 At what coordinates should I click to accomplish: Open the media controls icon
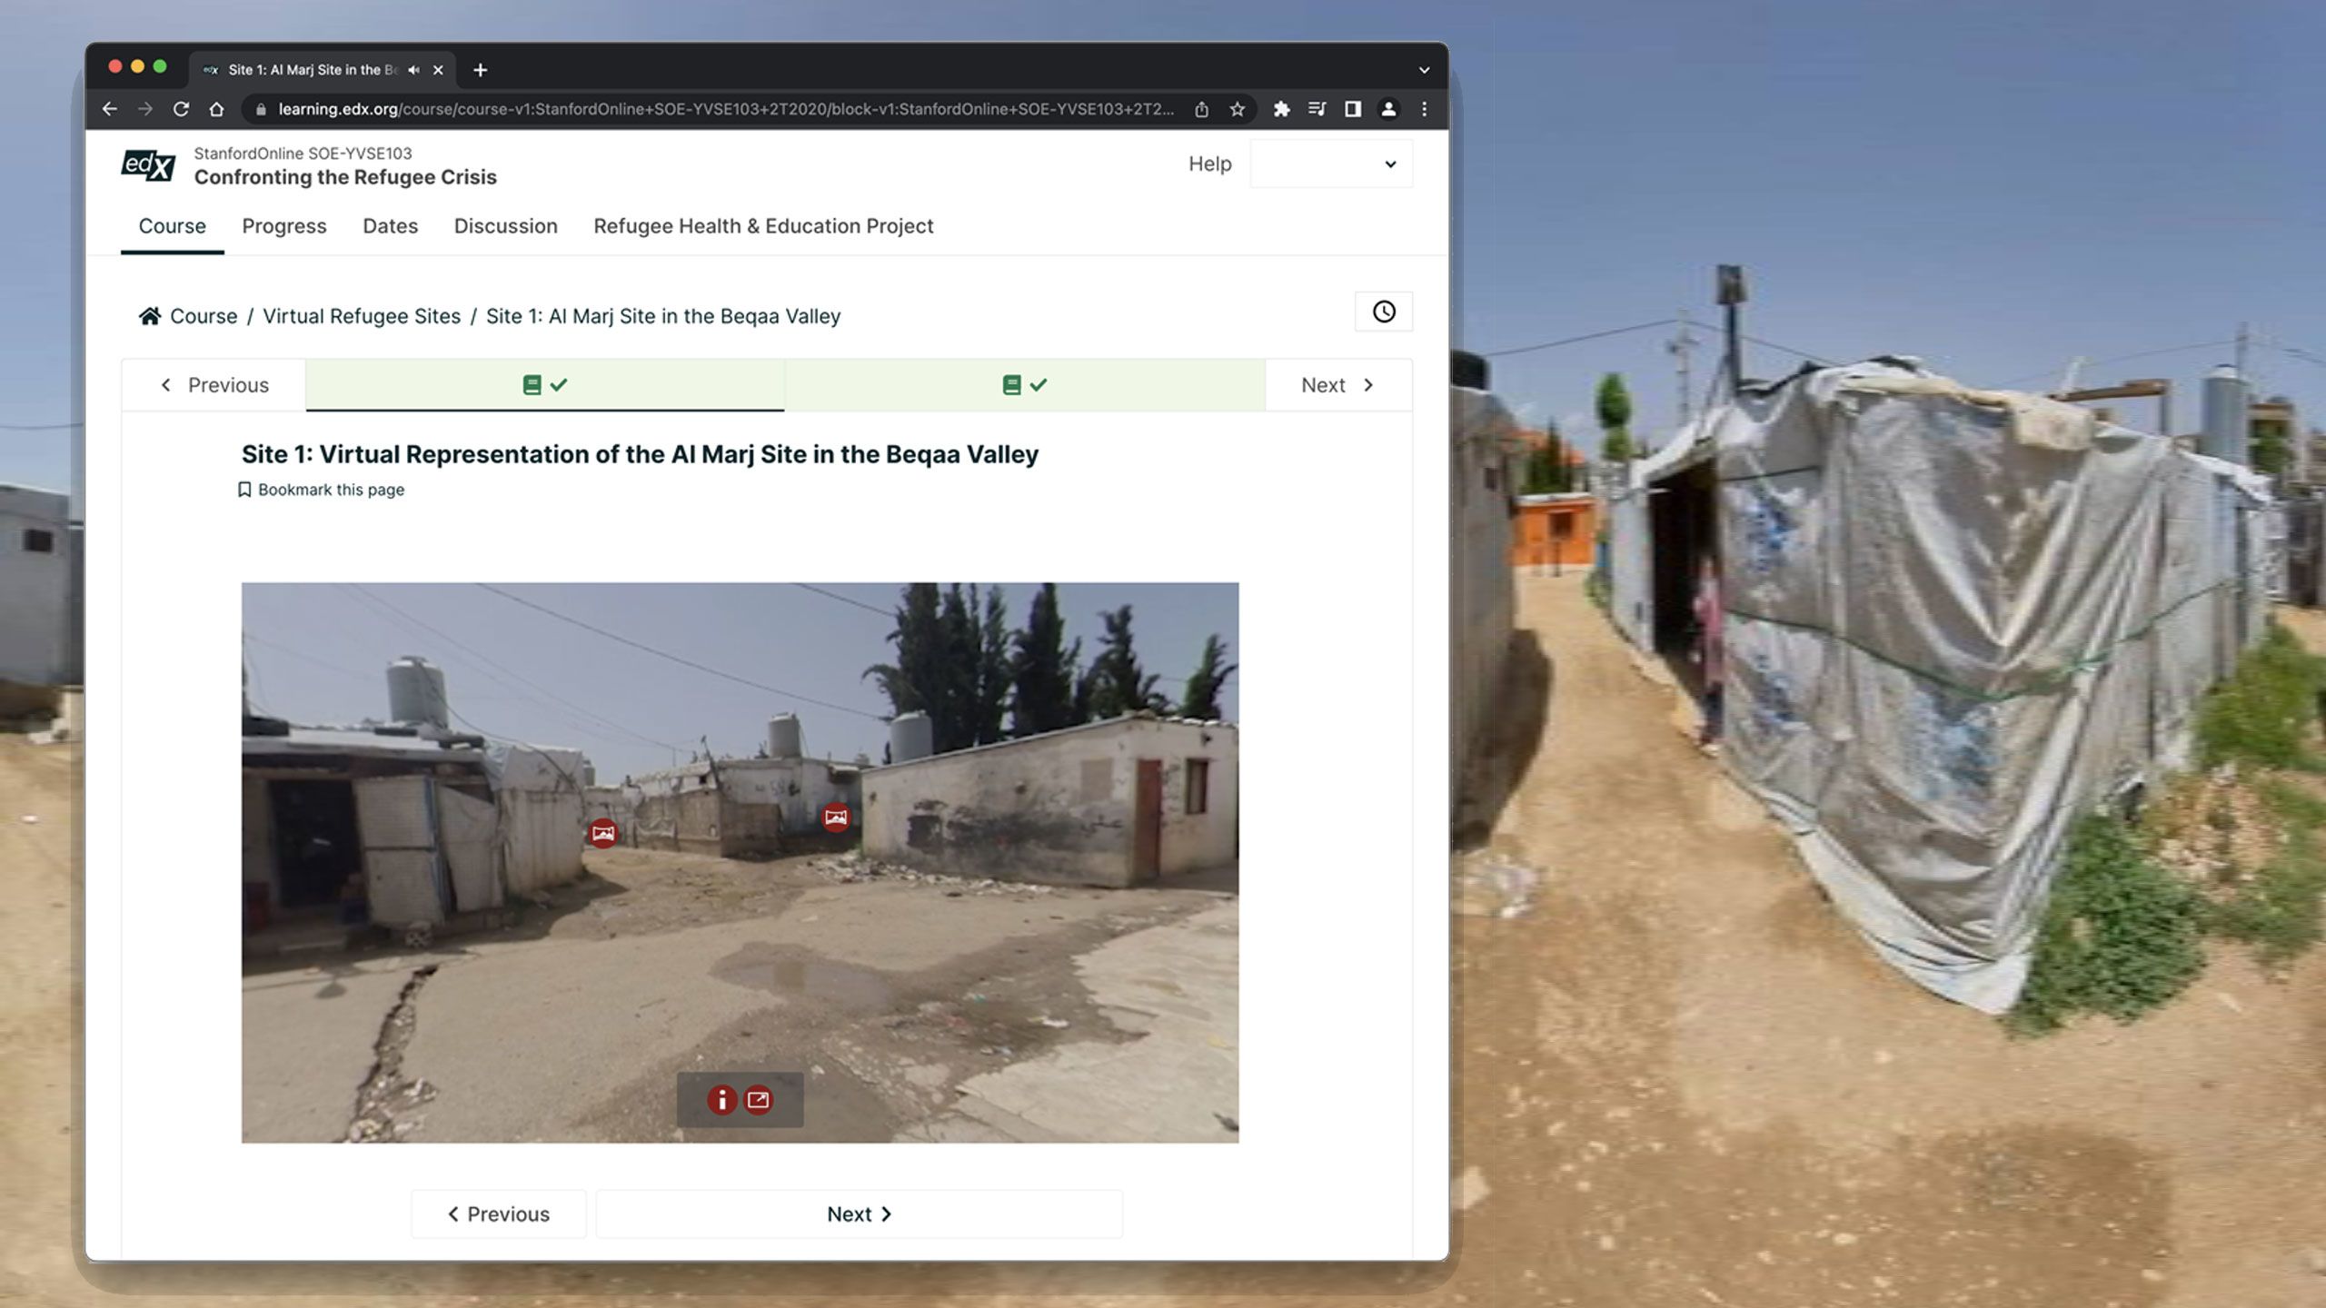1317,109
